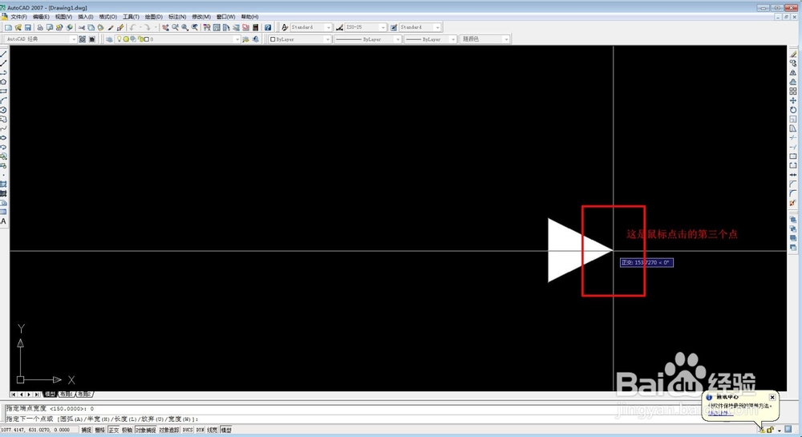Viewport: 802px width, 437px height.
Task: Toggle DUCS in status bar
Action: [188, 430]
